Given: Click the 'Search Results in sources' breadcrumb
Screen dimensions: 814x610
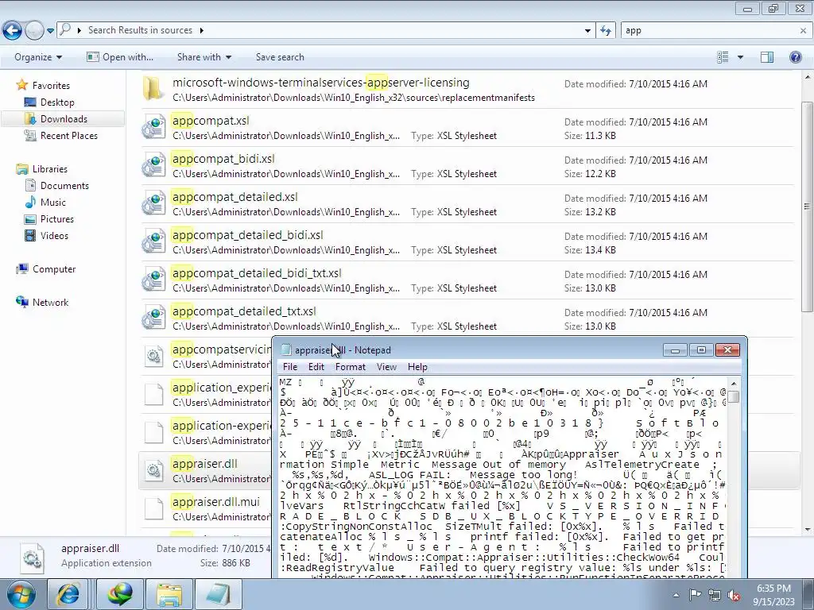Looking at the screenshot, I should click(x=140, y=30).
